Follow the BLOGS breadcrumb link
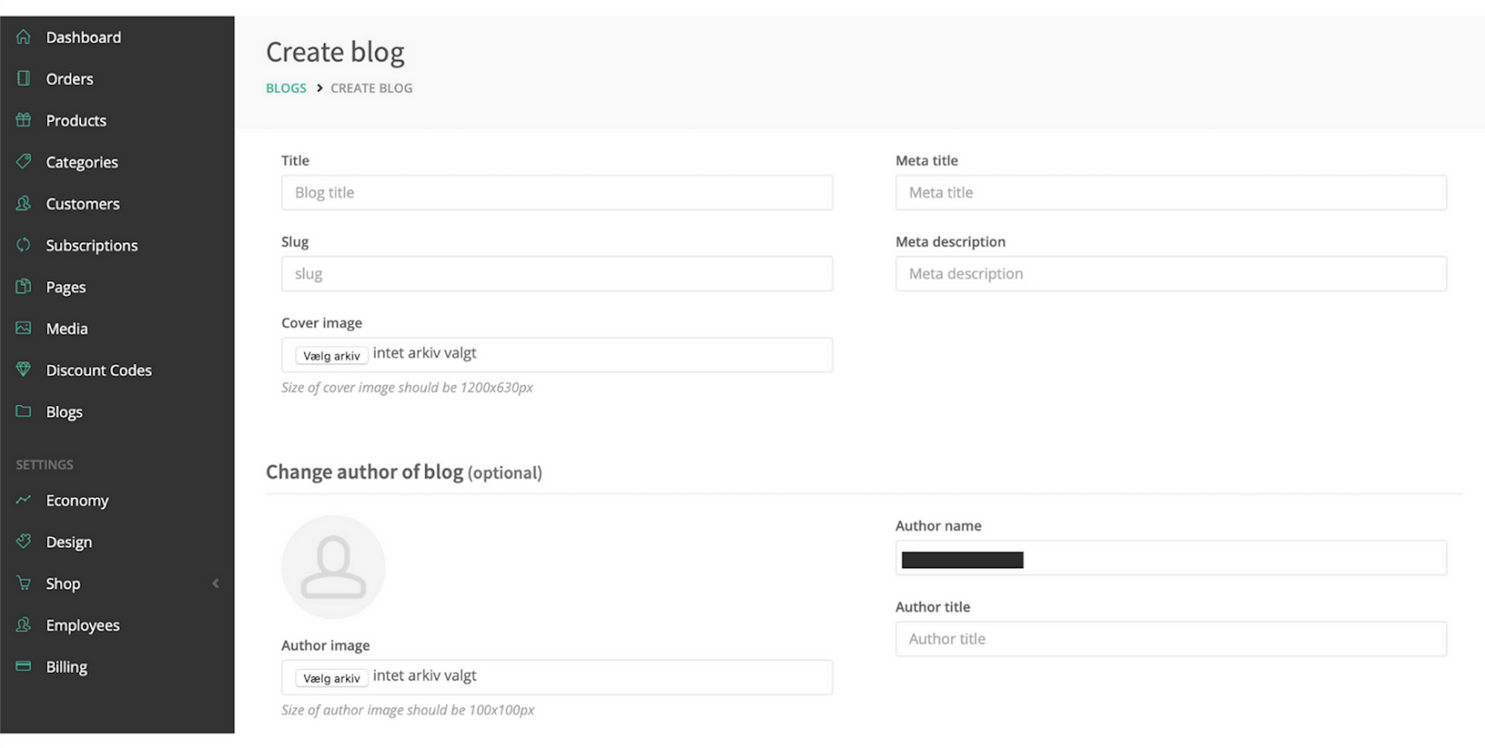This screenshot has width=1485, height=748. 286,88
